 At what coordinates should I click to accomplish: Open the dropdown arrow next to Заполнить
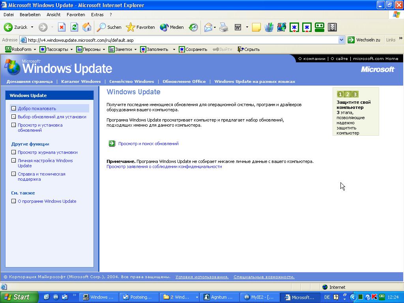pos(174,49)
